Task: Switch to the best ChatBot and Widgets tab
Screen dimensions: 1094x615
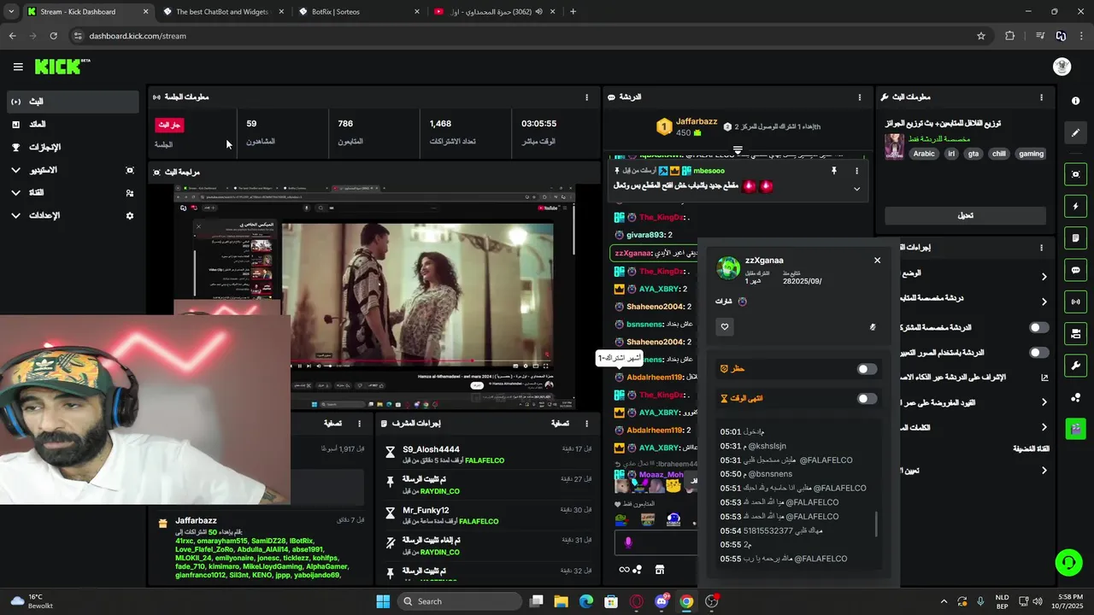Action: pyautogui.click(x=222, y=12)
